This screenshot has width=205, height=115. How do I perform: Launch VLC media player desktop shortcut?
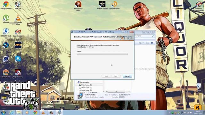[x=18, y=19]
